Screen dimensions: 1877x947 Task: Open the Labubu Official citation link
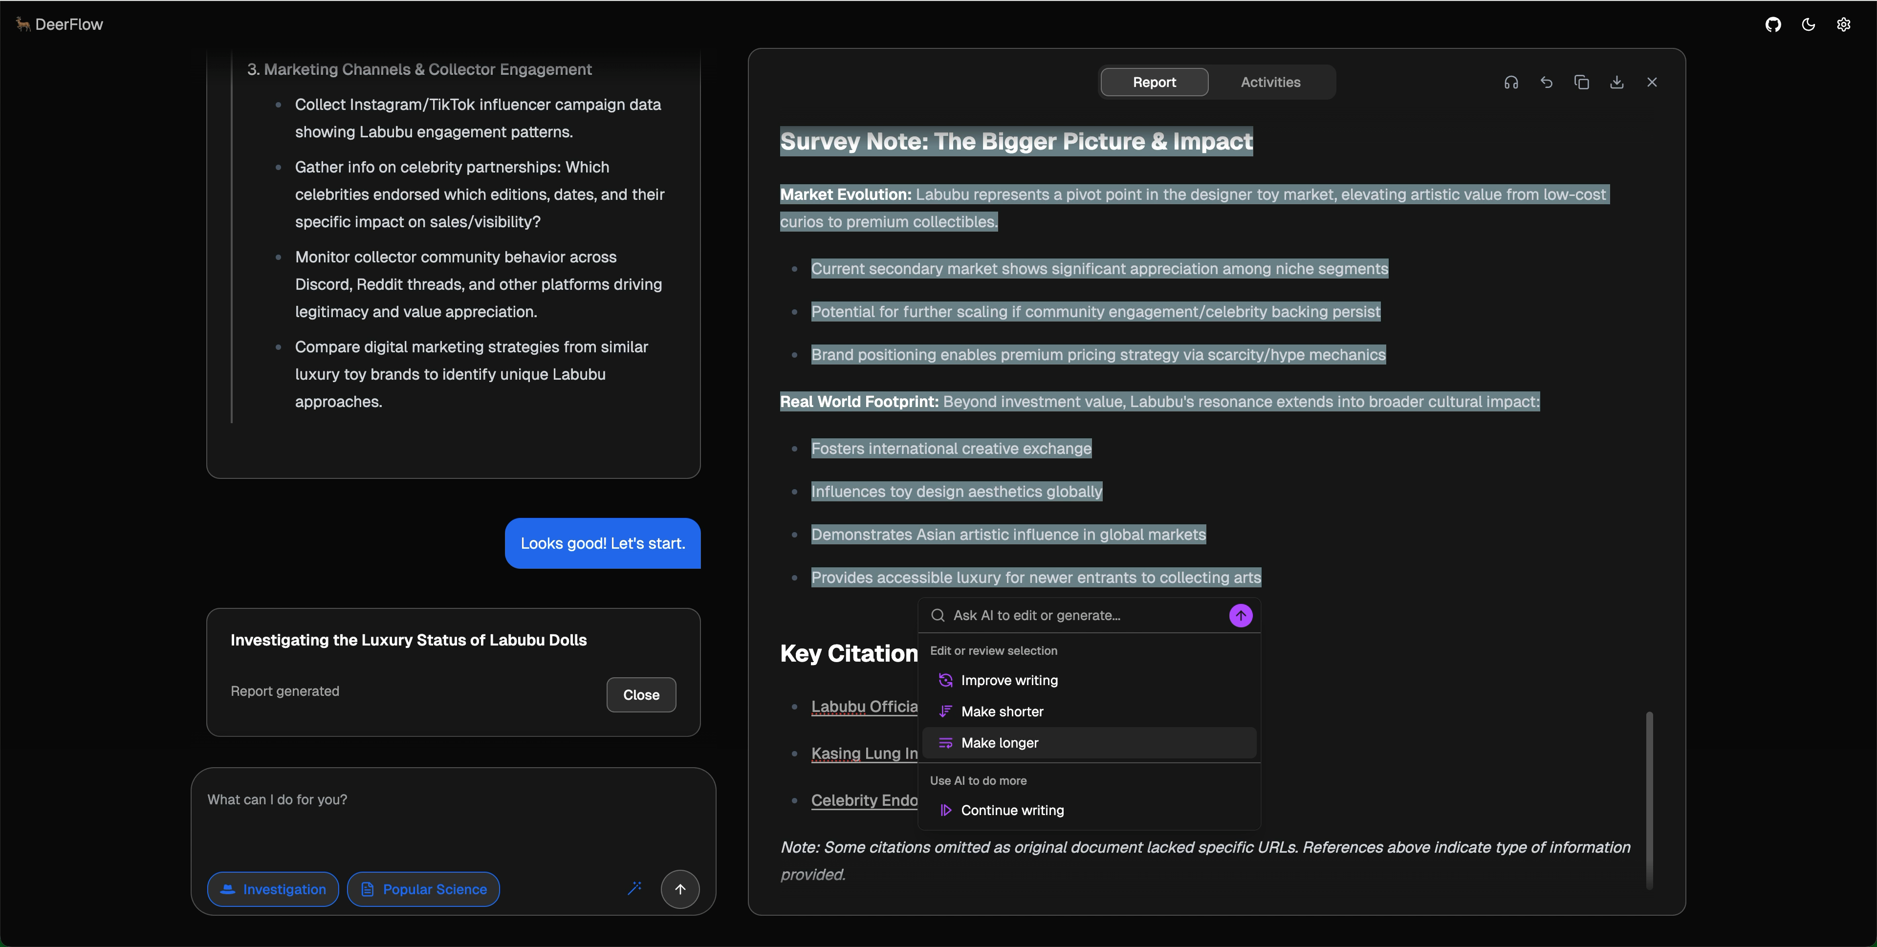coord(863,706)
